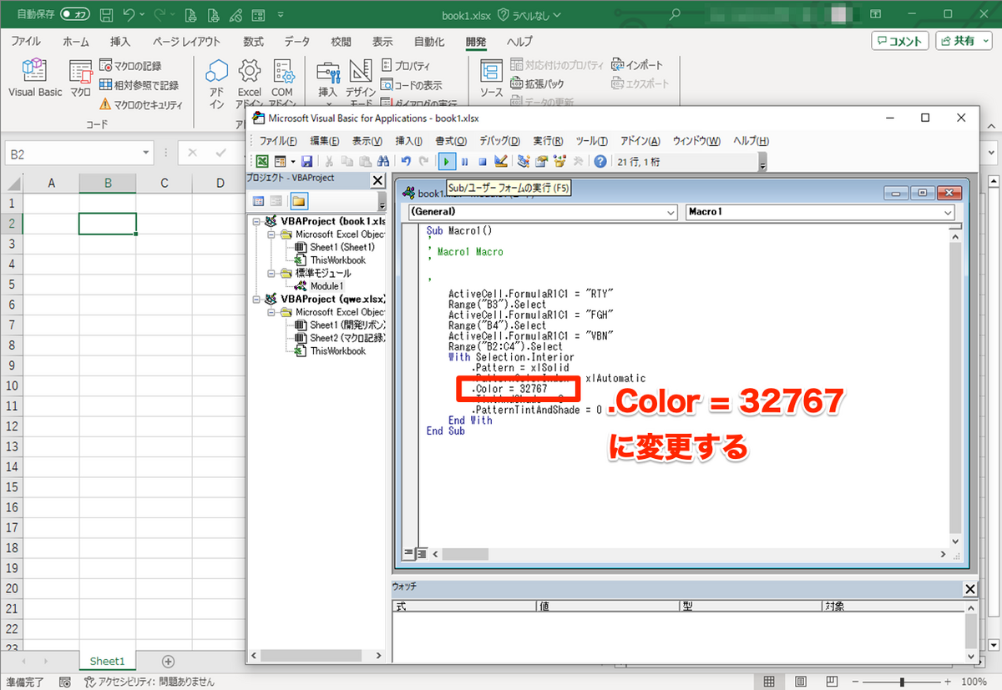Close the ウォッチ watch window pane
The width and height of the screenshot is (1002, 690).
click(x=969, y=589)
